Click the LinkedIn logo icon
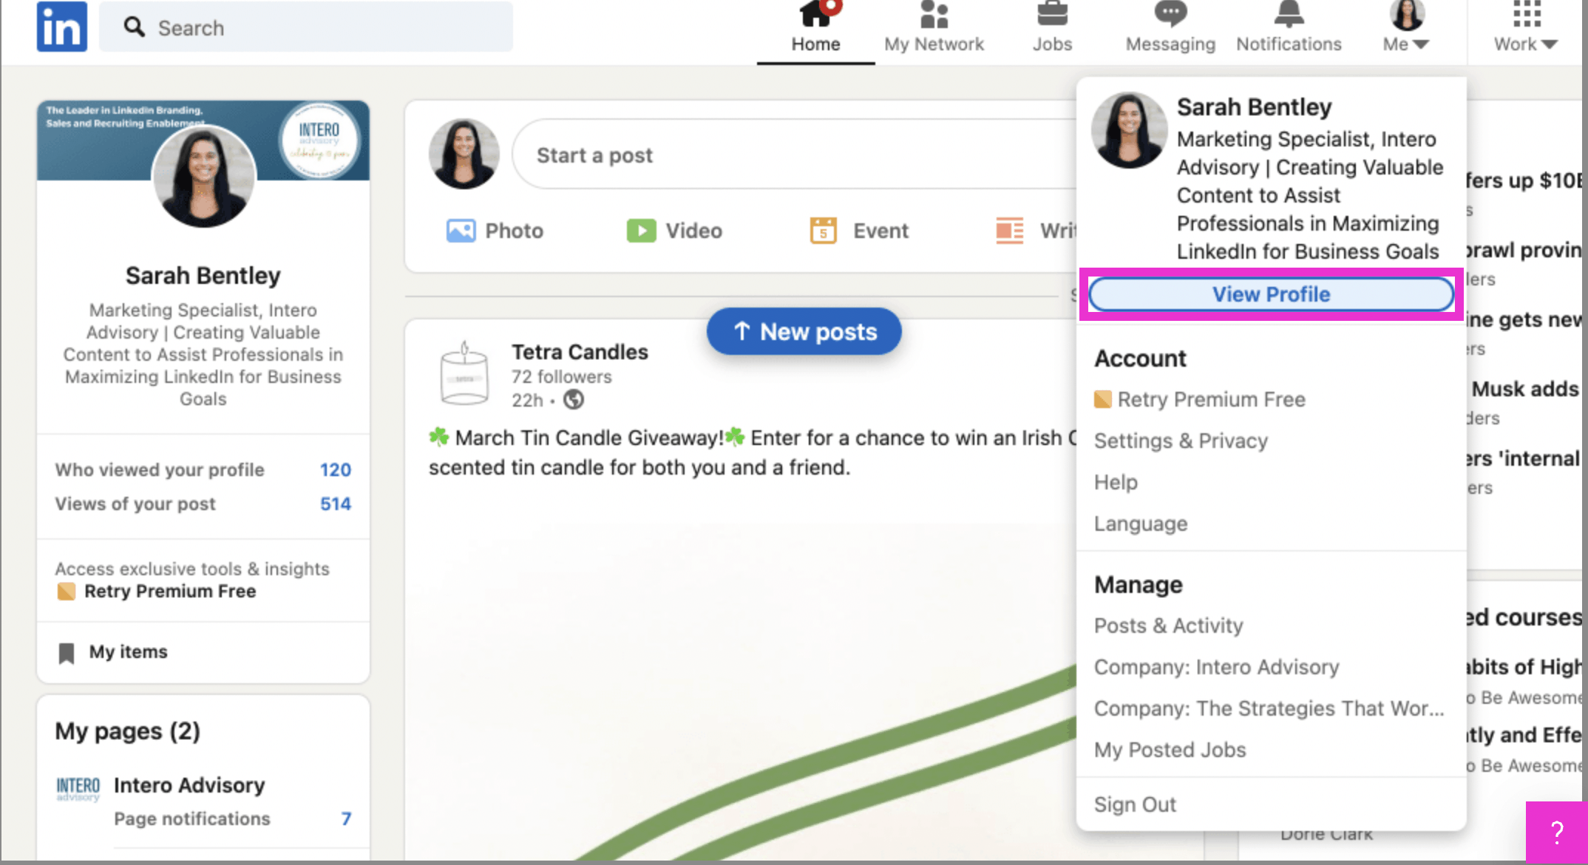This screenshot has width=1588, height=865. point(62,27)
